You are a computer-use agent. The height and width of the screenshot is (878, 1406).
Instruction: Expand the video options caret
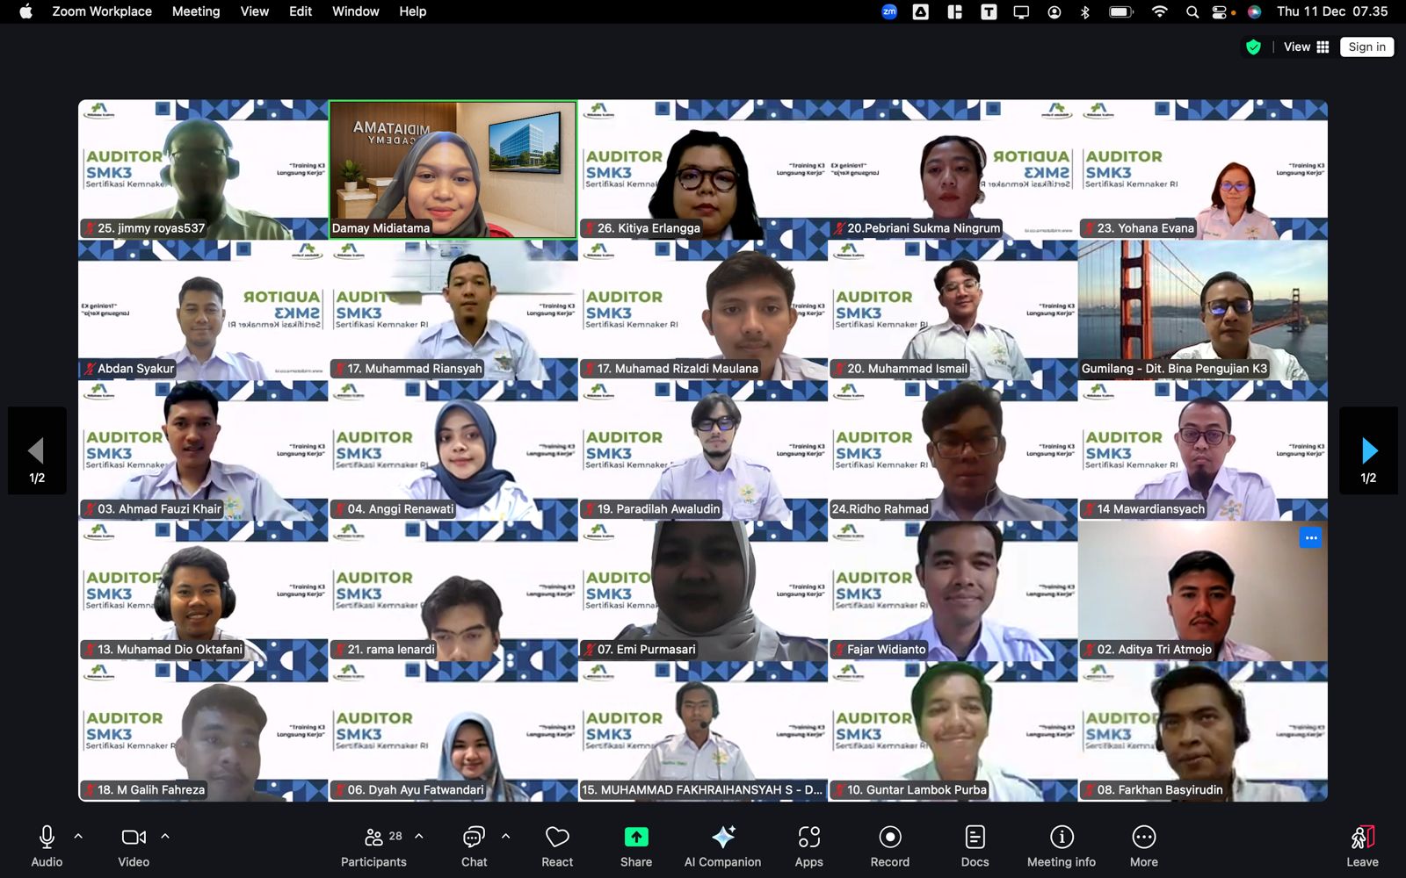coord(165,837)
